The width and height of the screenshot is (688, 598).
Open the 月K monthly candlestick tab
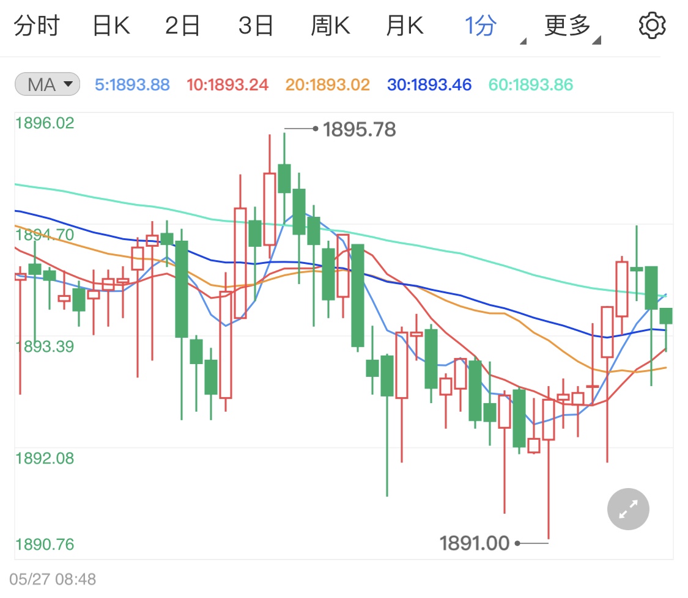(x=405, y=26)
